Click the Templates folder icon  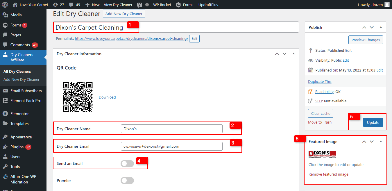5,124
